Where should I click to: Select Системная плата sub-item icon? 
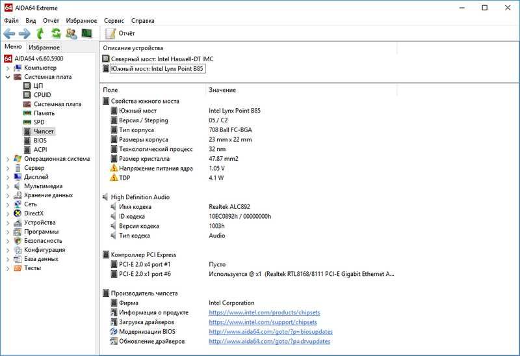coord(27,104)
